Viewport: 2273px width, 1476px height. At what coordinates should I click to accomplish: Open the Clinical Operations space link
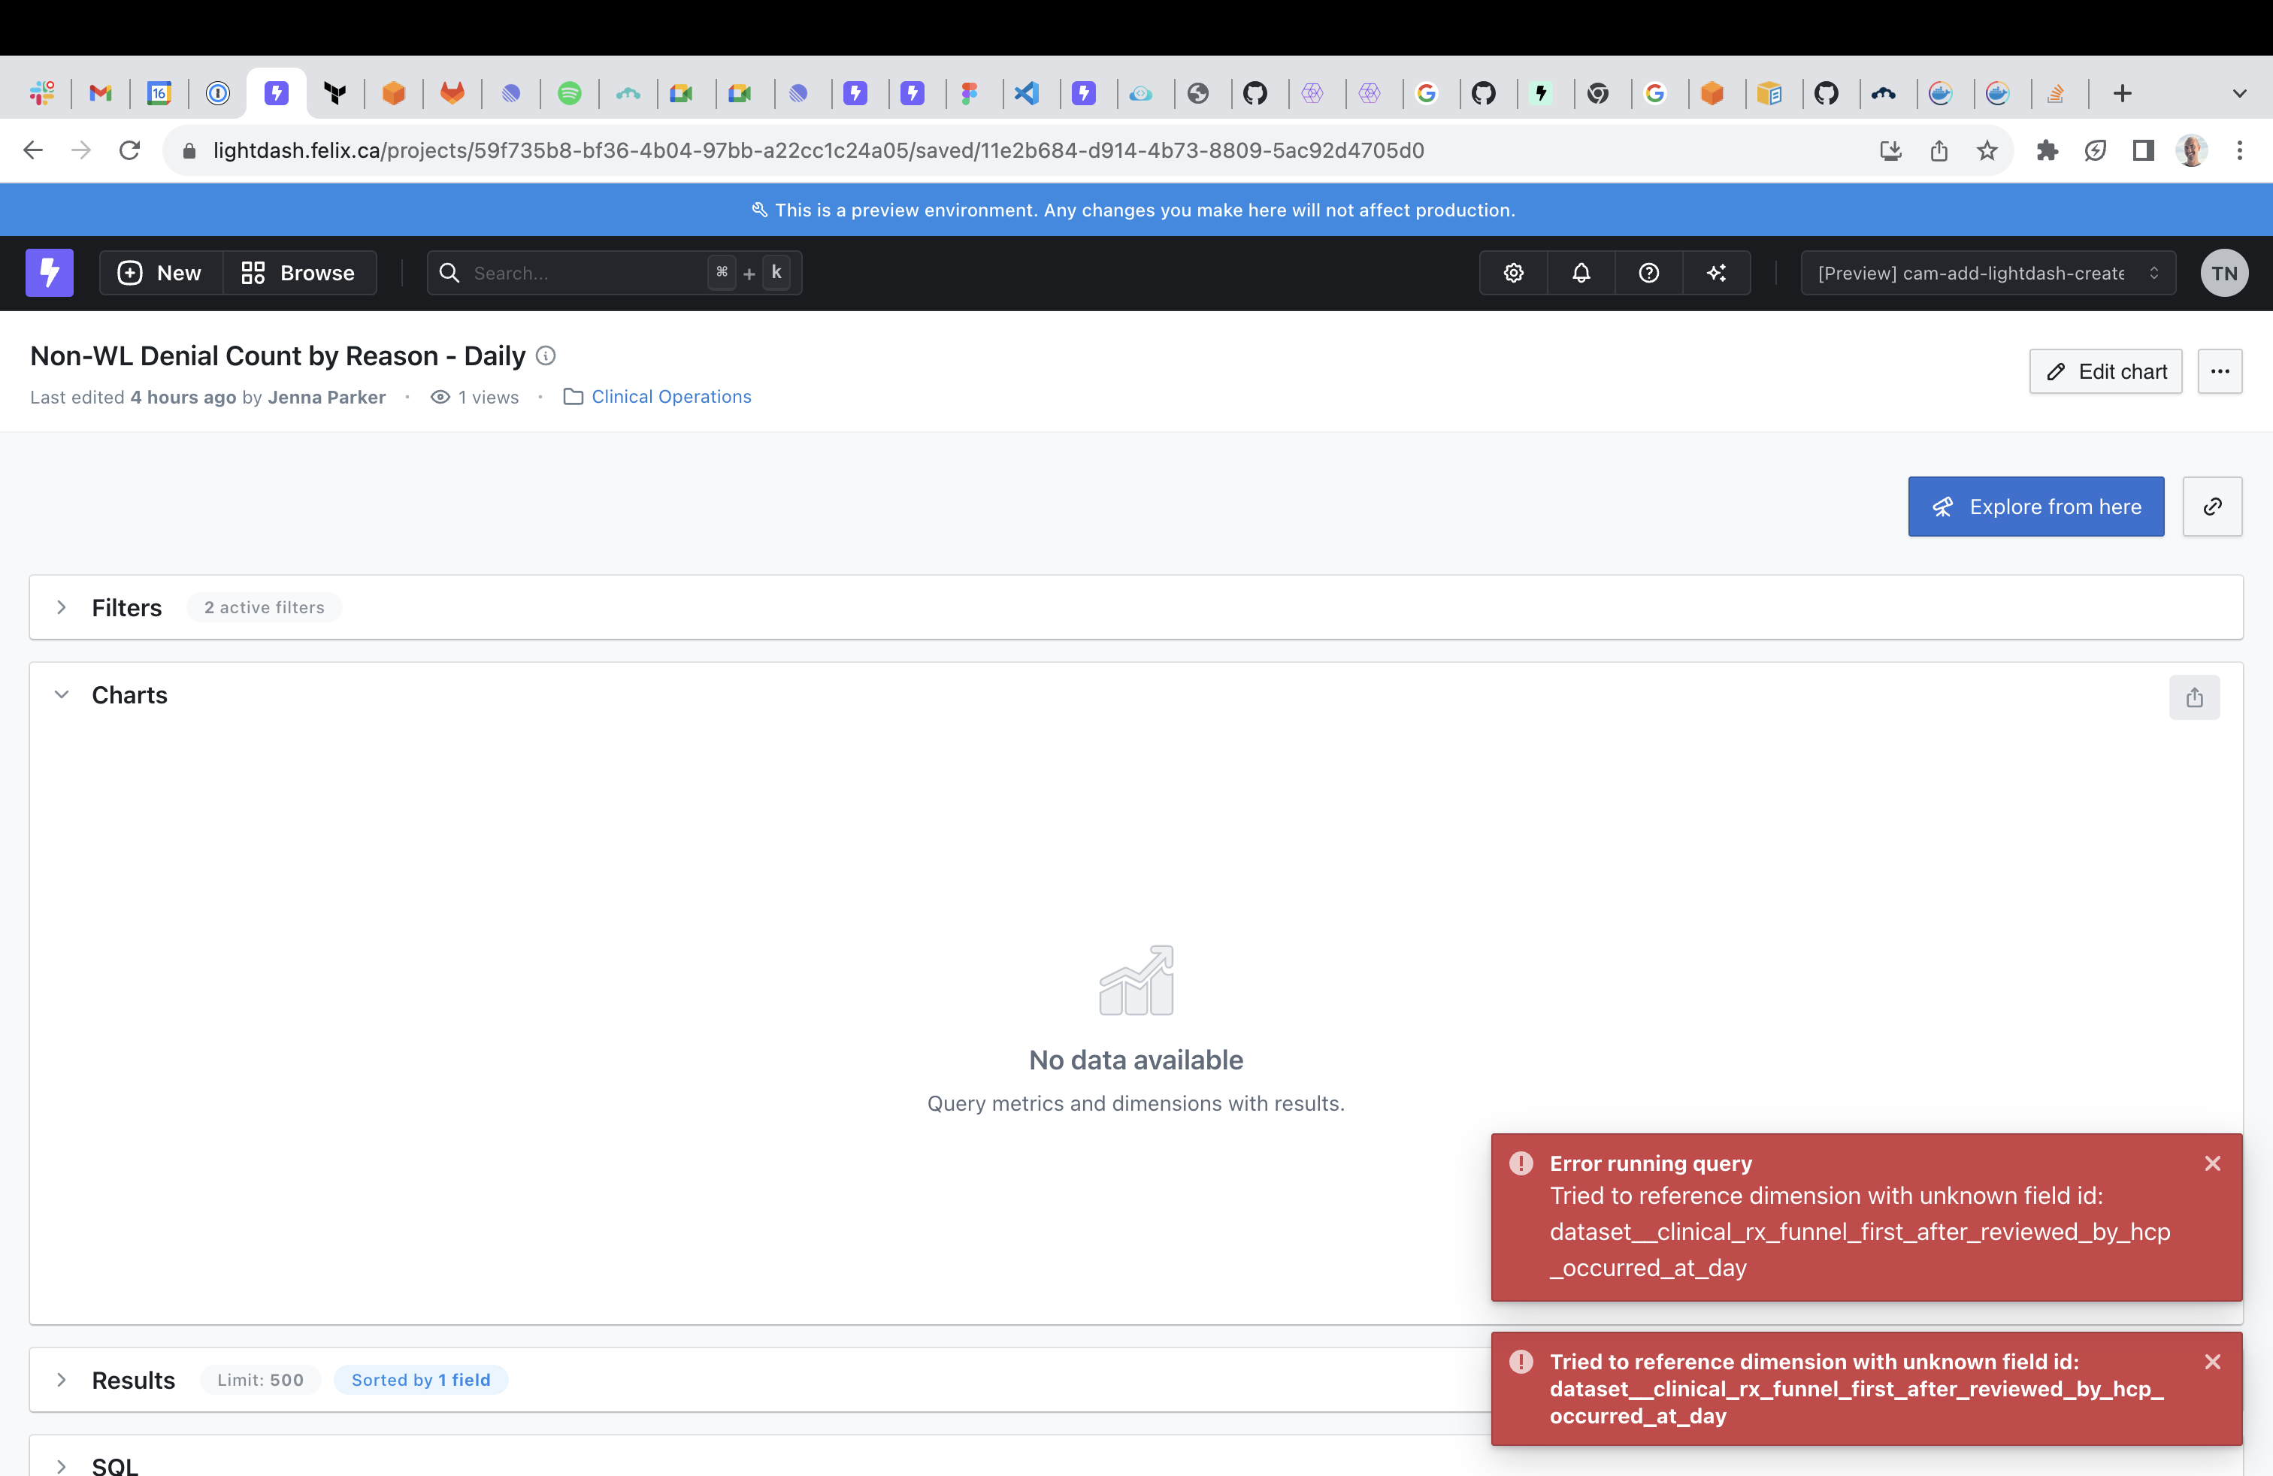(670, 396)
